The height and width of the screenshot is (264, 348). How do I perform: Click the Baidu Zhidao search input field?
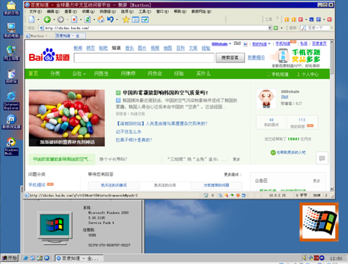(144, 58)
